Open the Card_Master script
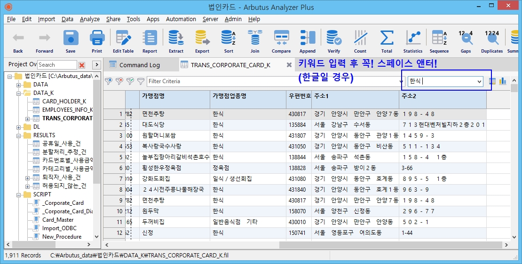The width and height of the screenshot is (522, 264). tap(58, 220)
